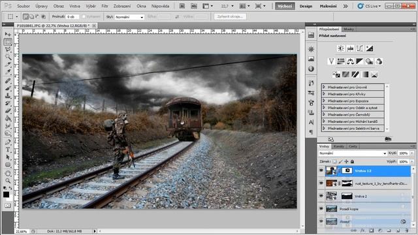Open the layer blend mode Normální dropdown

[353, 153]
